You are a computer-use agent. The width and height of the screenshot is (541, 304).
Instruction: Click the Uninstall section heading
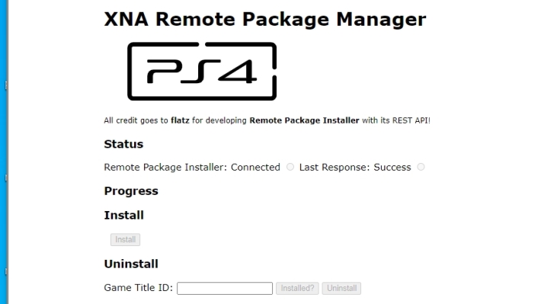(131, 264)
